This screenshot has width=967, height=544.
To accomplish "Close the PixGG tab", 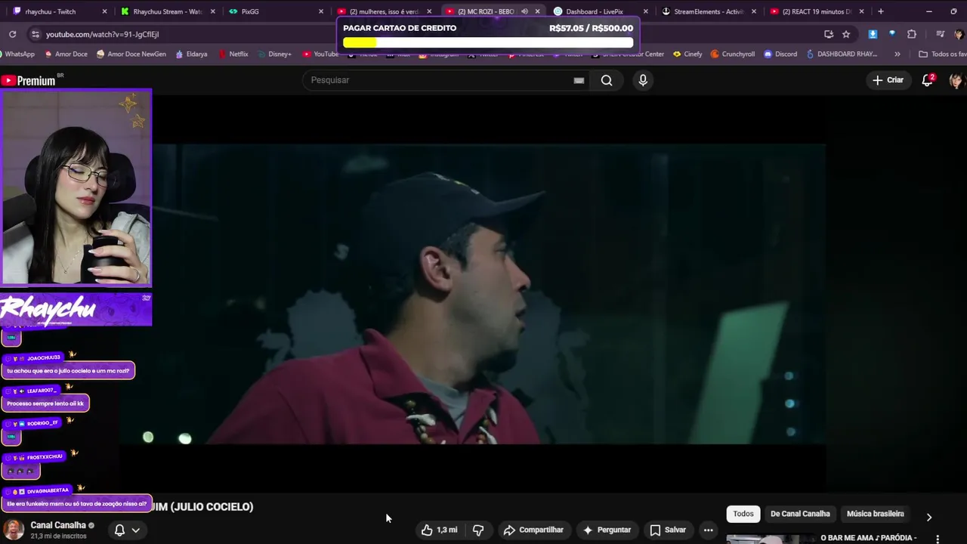I will (x=321, y=11).
